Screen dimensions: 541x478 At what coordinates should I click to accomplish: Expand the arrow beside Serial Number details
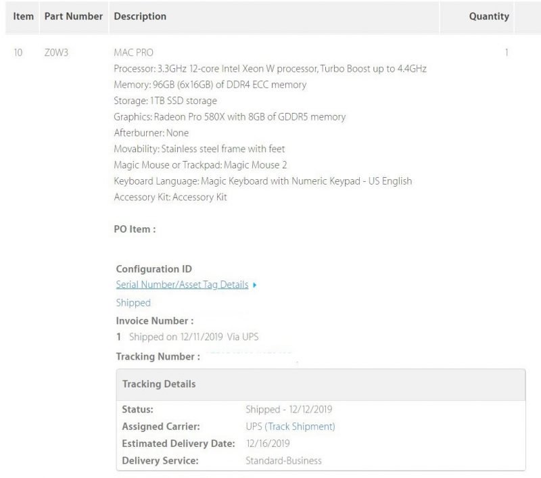(254, 285)
